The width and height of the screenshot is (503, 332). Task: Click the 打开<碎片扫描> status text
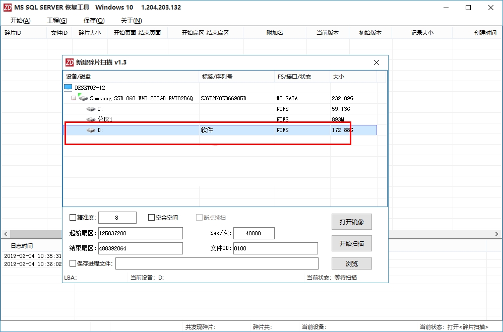[468, 327]
